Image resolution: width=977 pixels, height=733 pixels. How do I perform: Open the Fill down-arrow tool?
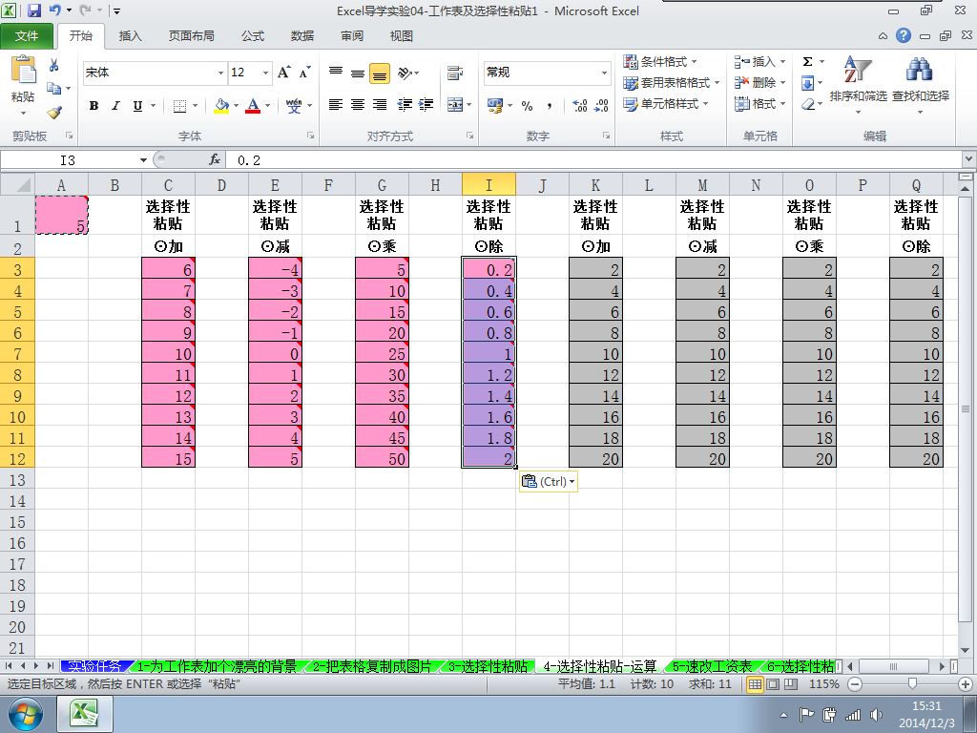(807, 83)
